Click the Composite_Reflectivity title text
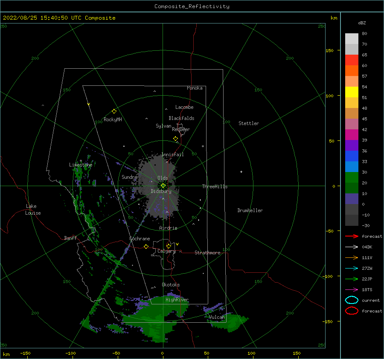 pyautogui.click(x=192, y=6)
